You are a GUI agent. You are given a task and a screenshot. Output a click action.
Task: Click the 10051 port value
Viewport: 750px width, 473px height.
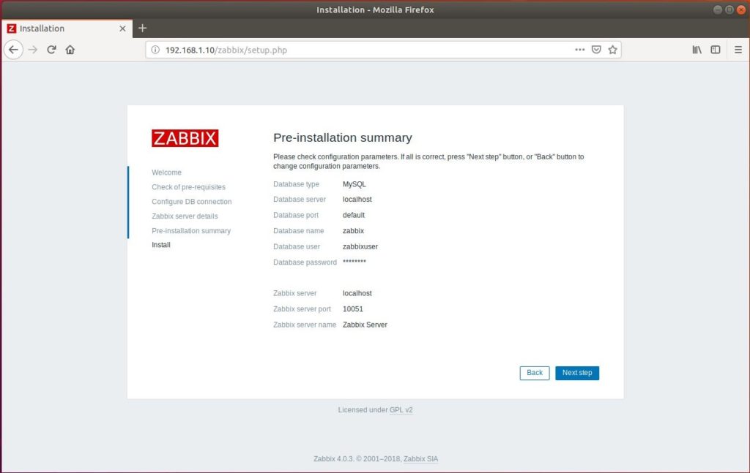coord(352,309)
